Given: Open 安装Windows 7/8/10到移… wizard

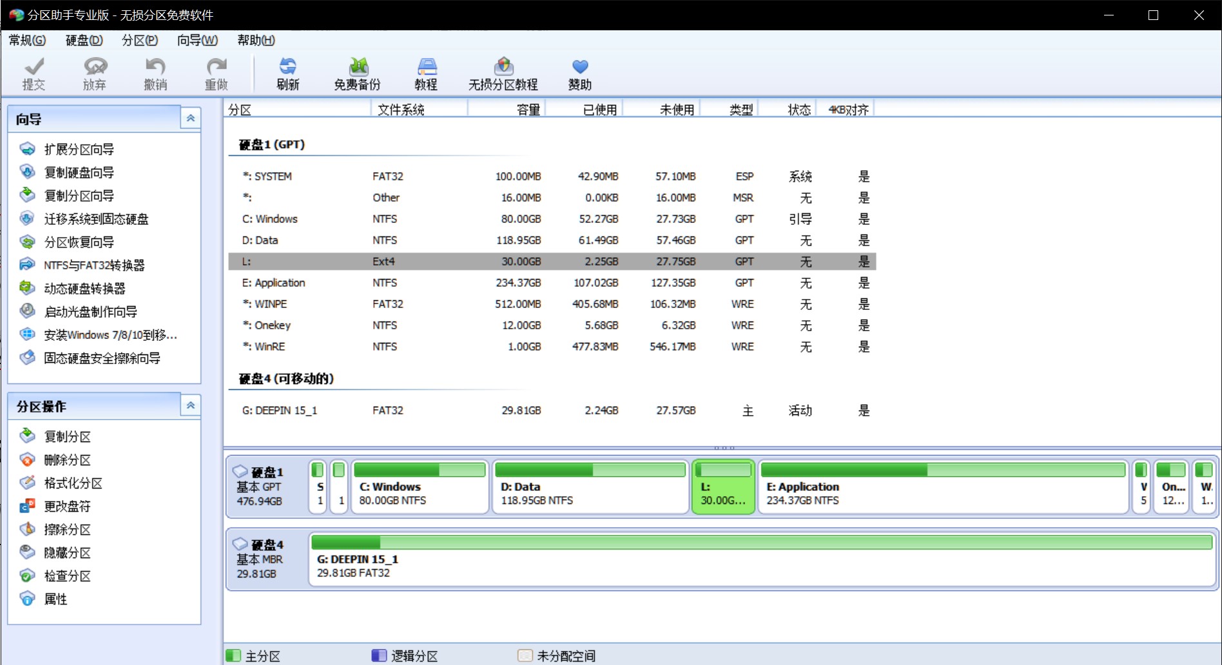Looking at the screenshot, I should [99, 335].
